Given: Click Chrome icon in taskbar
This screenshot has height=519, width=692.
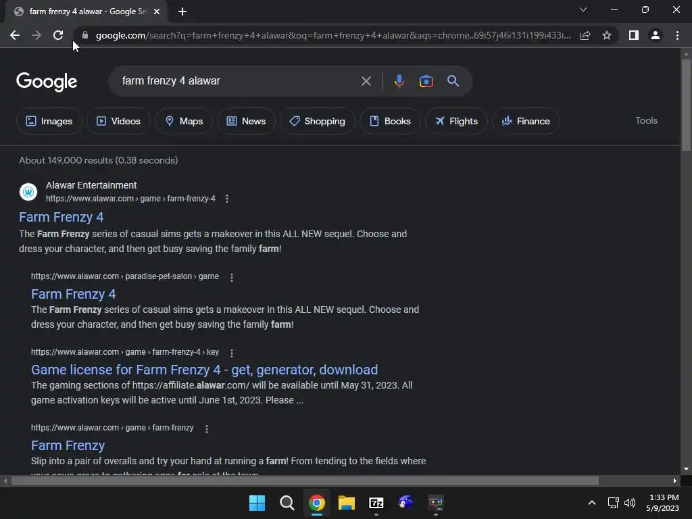Looking at the screenshot, I should point(317,503).
